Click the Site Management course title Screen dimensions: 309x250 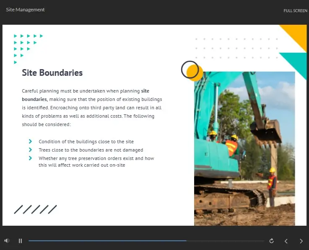tap(25, 10)
